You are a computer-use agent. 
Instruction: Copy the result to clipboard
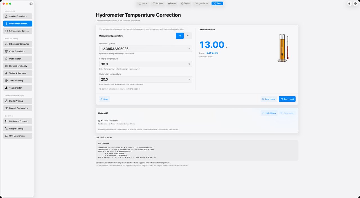click(287, 99)
